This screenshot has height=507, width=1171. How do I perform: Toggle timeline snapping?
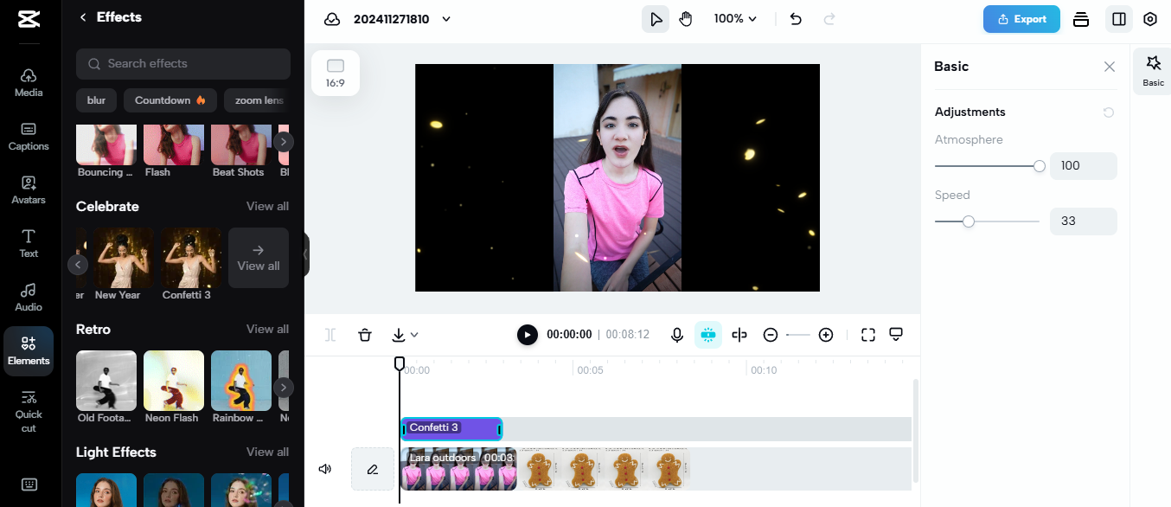[708, 335]
